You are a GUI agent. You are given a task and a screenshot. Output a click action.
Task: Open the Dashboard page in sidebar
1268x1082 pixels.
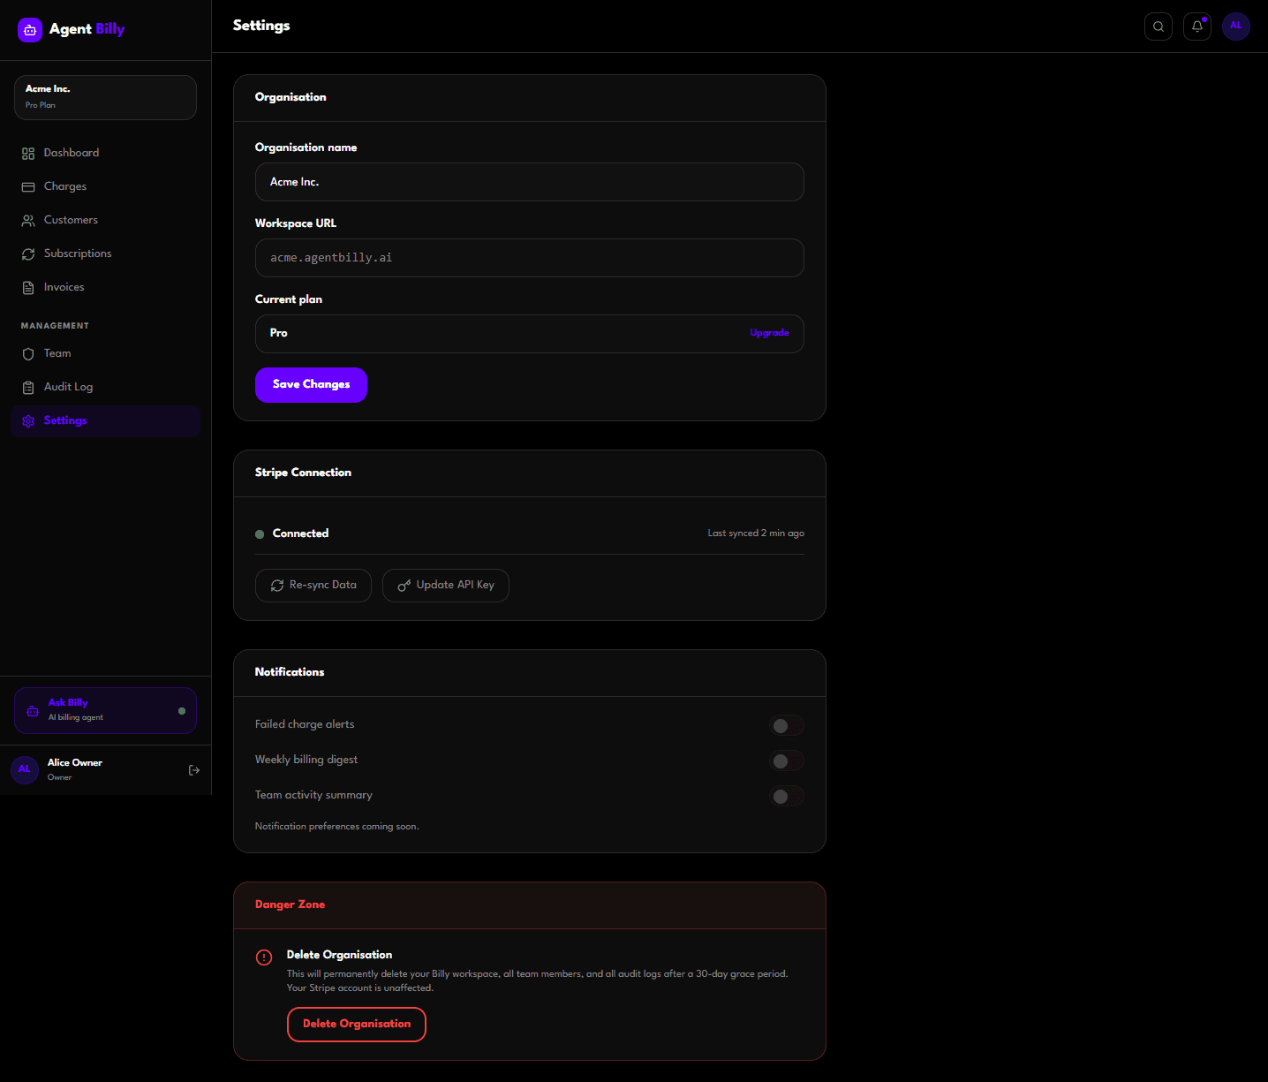(x=71, y=153)
